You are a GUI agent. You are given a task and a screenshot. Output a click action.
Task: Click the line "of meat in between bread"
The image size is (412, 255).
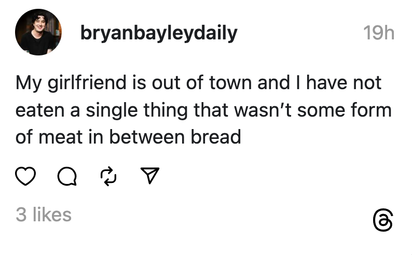point(129,137)
